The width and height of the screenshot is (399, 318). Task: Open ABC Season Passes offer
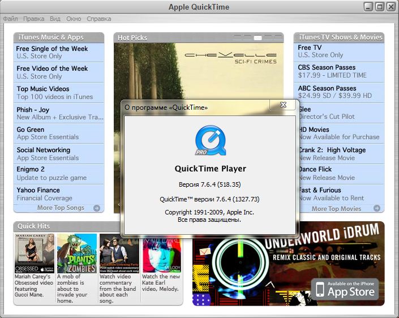click(x=339, y=93)
